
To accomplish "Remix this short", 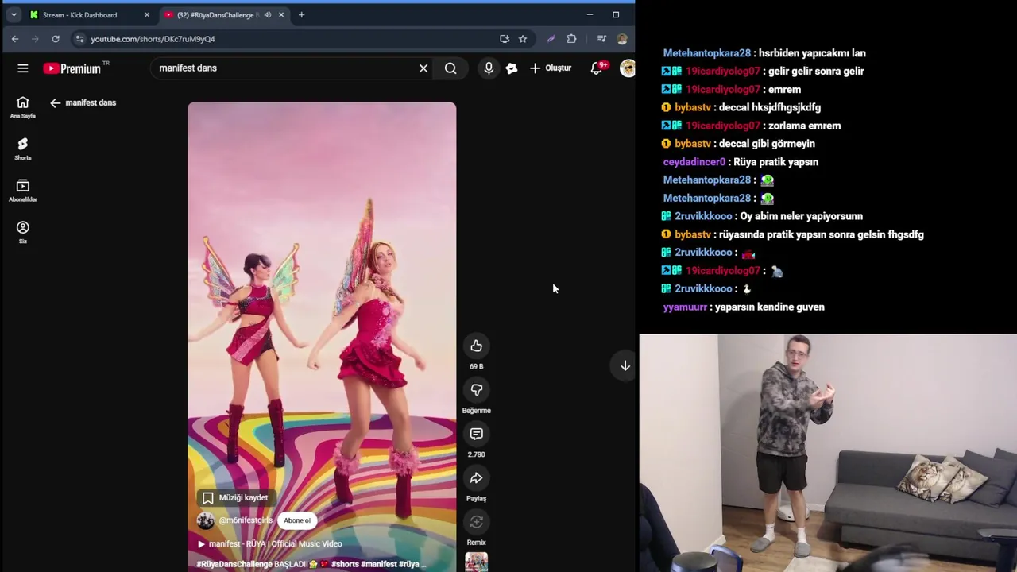I will point(476,522).
